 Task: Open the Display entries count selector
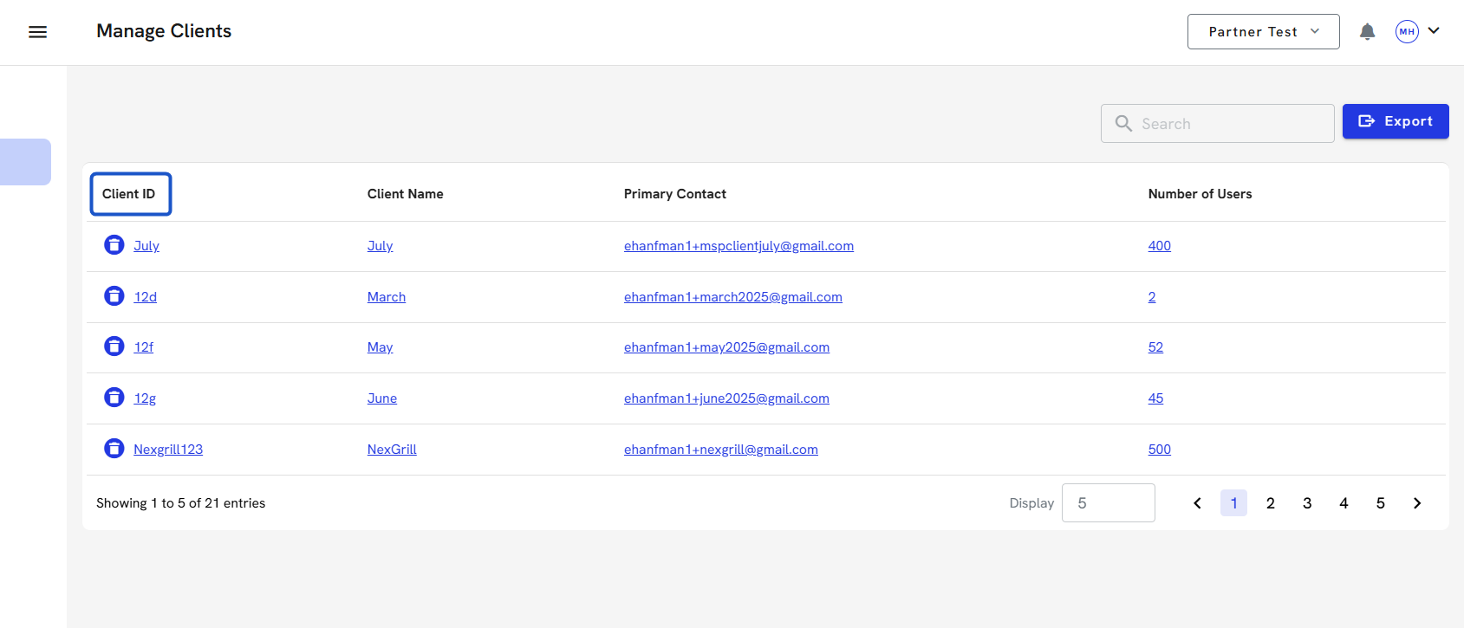1108,503
